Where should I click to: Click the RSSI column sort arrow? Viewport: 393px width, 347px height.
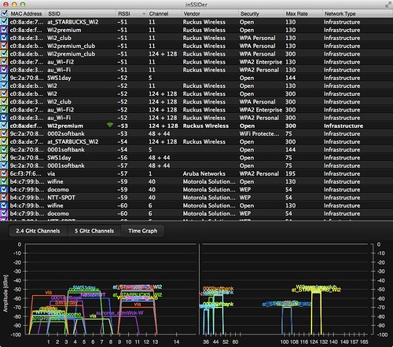144,14
